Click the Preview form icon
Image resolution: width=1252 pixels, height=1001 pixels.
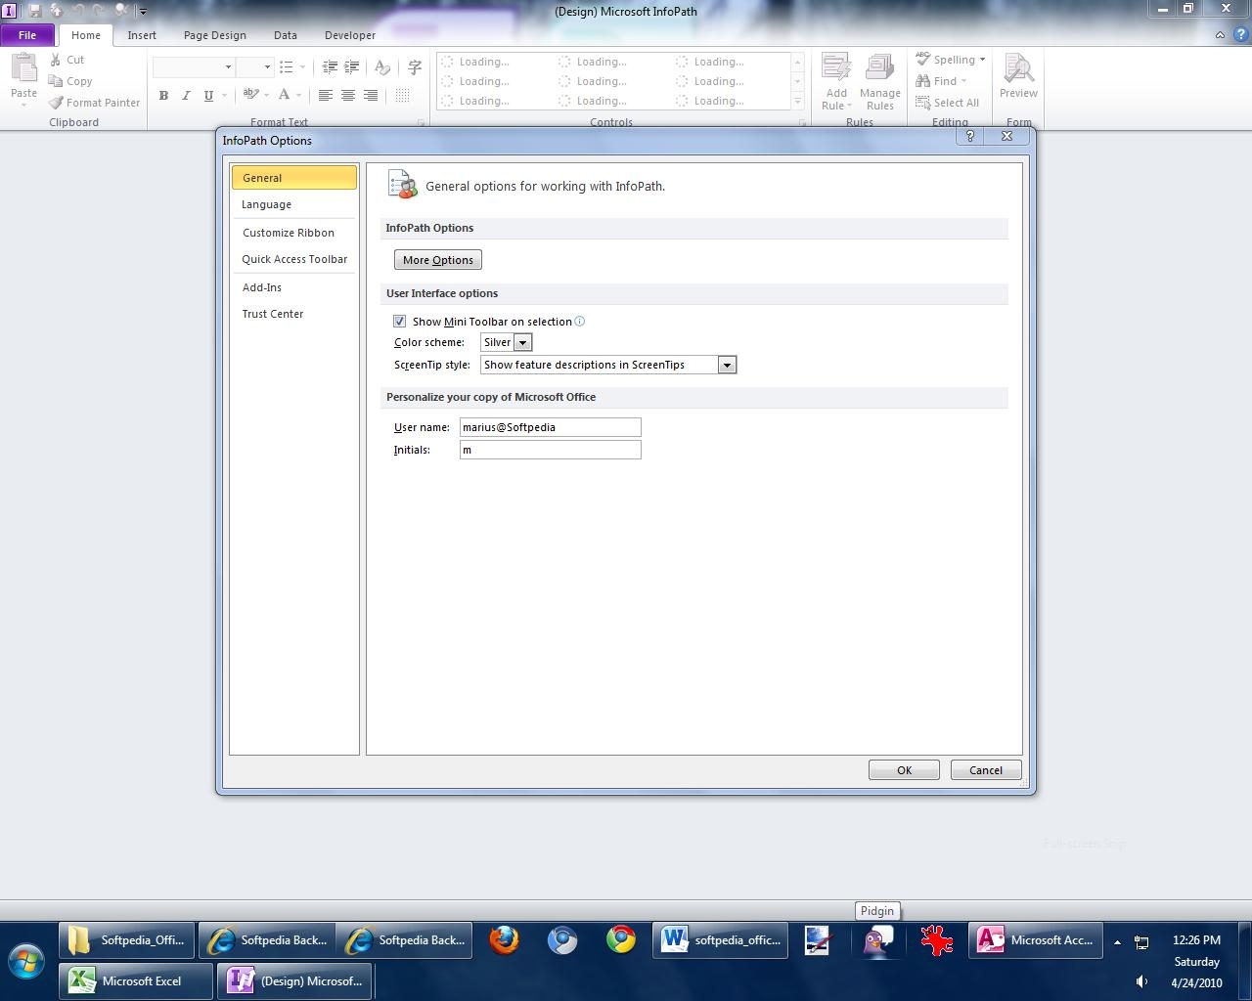point(1018,68)
